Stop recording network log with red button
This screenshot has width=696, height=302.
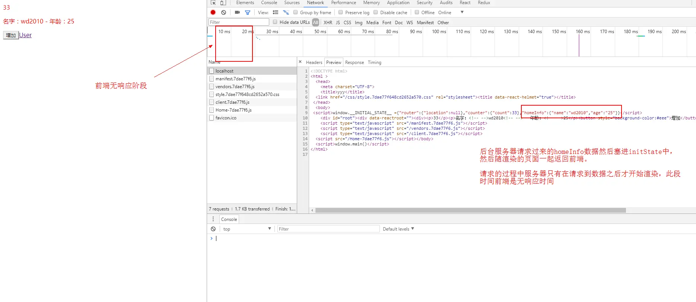click(x=213, y=12)
